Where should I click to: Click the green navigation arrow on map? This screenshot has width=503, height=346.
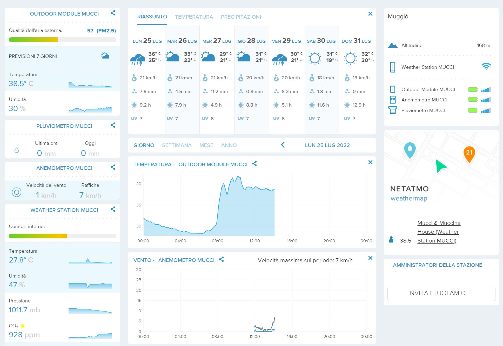[441, 166]
